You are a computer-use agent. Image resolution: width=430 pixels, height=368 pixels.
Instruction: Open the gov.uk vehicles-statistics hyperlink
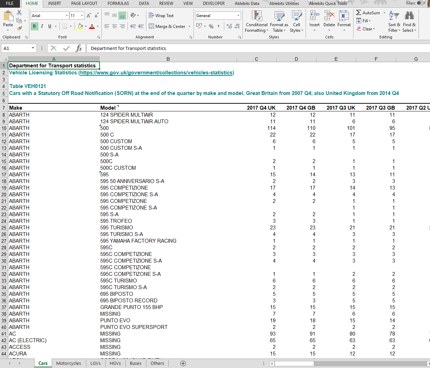156,73
